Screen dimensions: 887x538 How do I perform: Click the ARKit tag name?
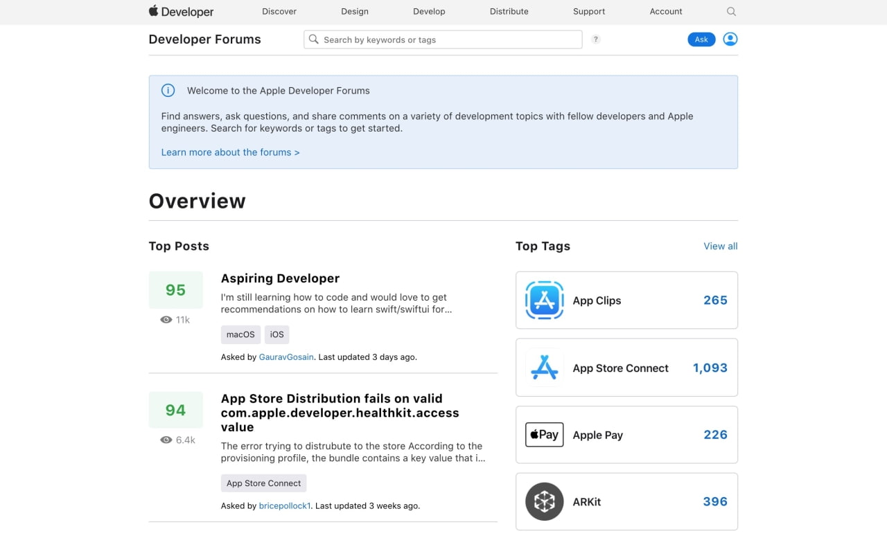(x=586, y=502)
